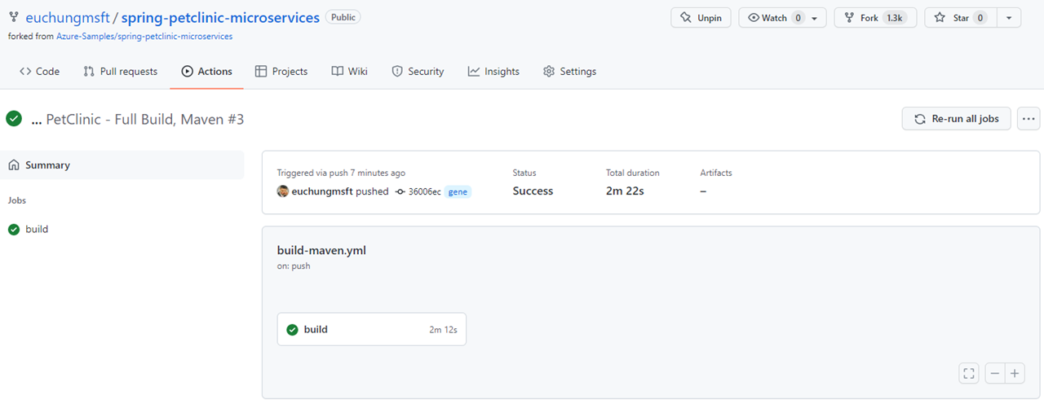Click the total duration 2m 22s
This screenshot has height=404, width=1044.
point(625,191)
